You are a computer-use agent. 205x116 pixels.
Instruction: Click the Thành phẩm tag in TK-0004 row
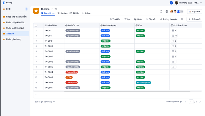pyautogui.click(x=72, y=72)
